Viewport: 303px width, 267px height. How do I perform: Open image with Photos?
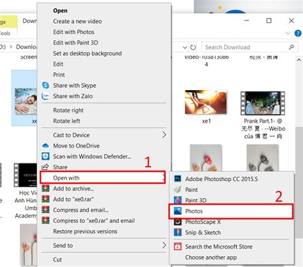pyautogui.click(x=231, y=211)
